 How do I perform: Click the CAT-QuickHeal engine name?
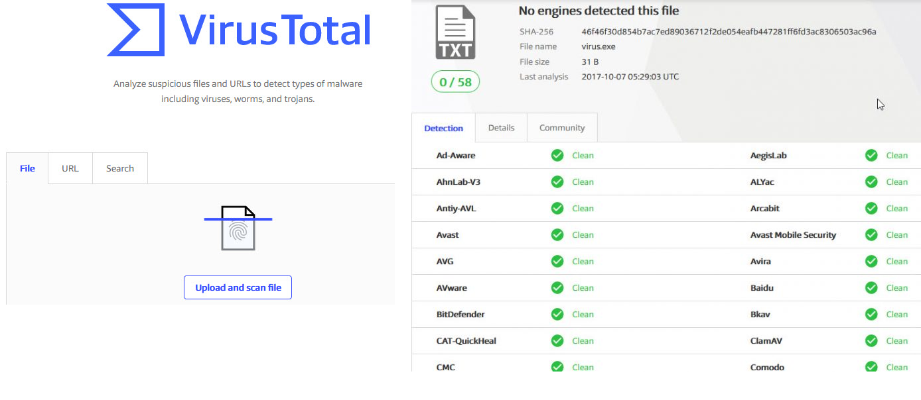[466, 340]
